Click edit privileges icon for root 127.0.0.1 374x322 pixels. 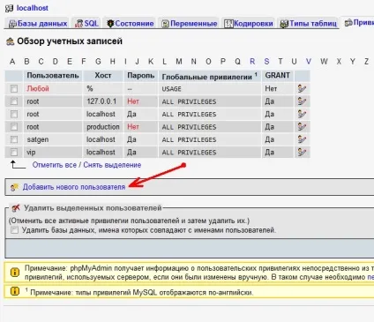pyautogui.click(x=302, y=101)
